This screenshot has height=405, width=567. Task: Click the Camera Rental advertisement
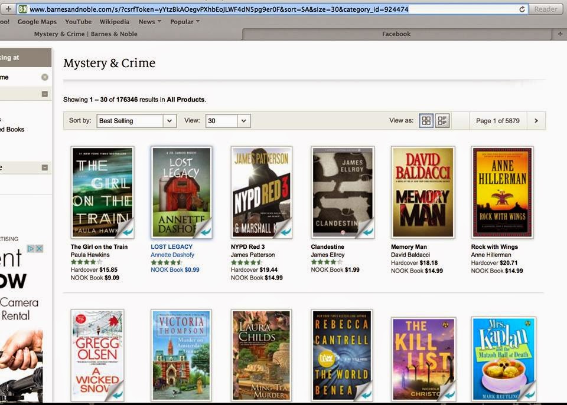pyautogui.click(x=21, y=323)
